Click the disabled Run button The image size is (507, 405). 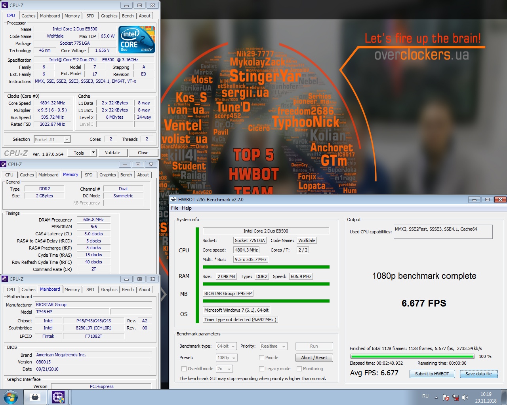pos(314,346)
